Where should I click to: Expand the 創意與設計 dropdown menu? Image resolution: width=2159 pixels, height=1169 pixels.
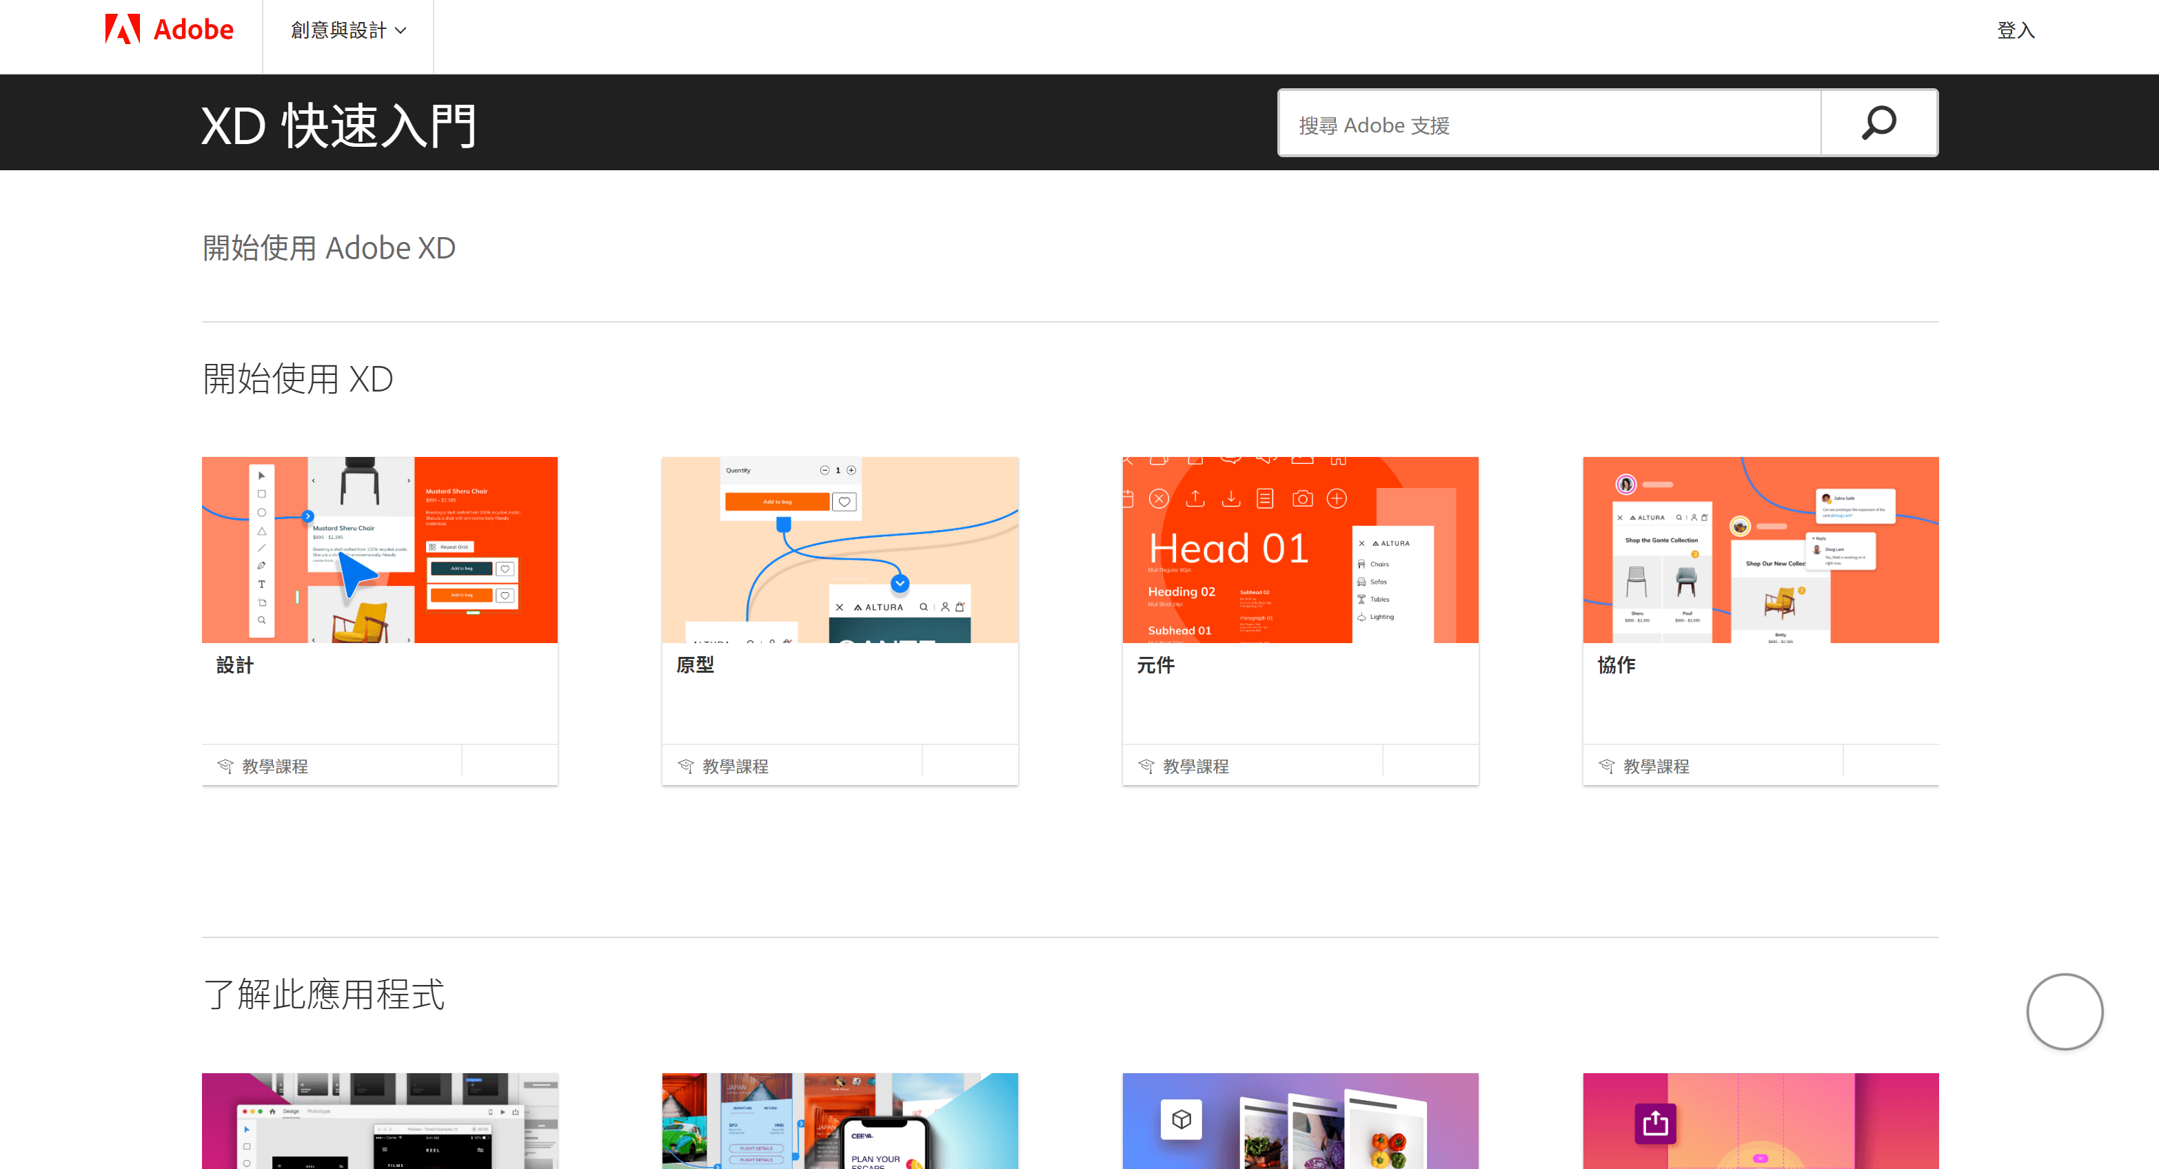click(348, 31)
